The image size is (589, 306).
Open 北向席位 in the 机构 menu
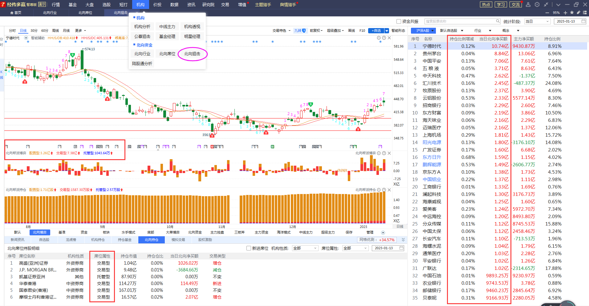pos(167,54)
